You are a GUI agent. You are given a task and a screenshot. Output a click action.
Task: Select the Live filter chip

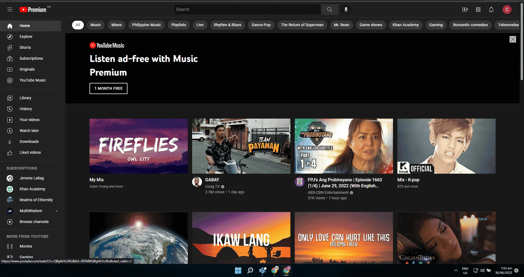[200, 25]
